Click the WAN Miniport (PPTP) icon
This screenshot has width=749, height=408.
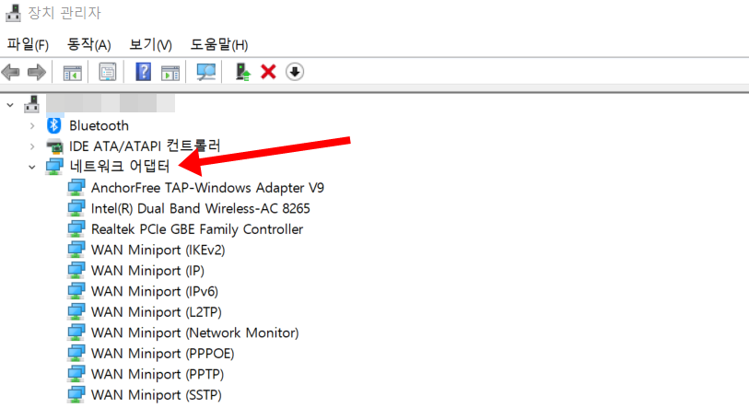click(x=76, y=374)
